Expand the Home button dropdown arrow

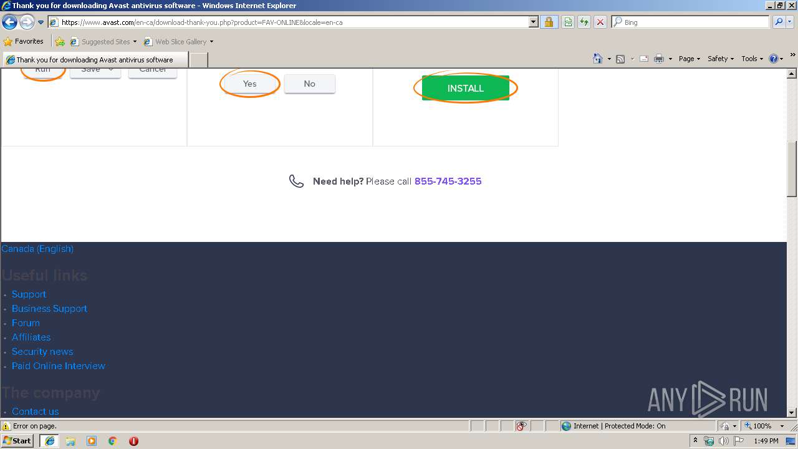coord(609,59)
